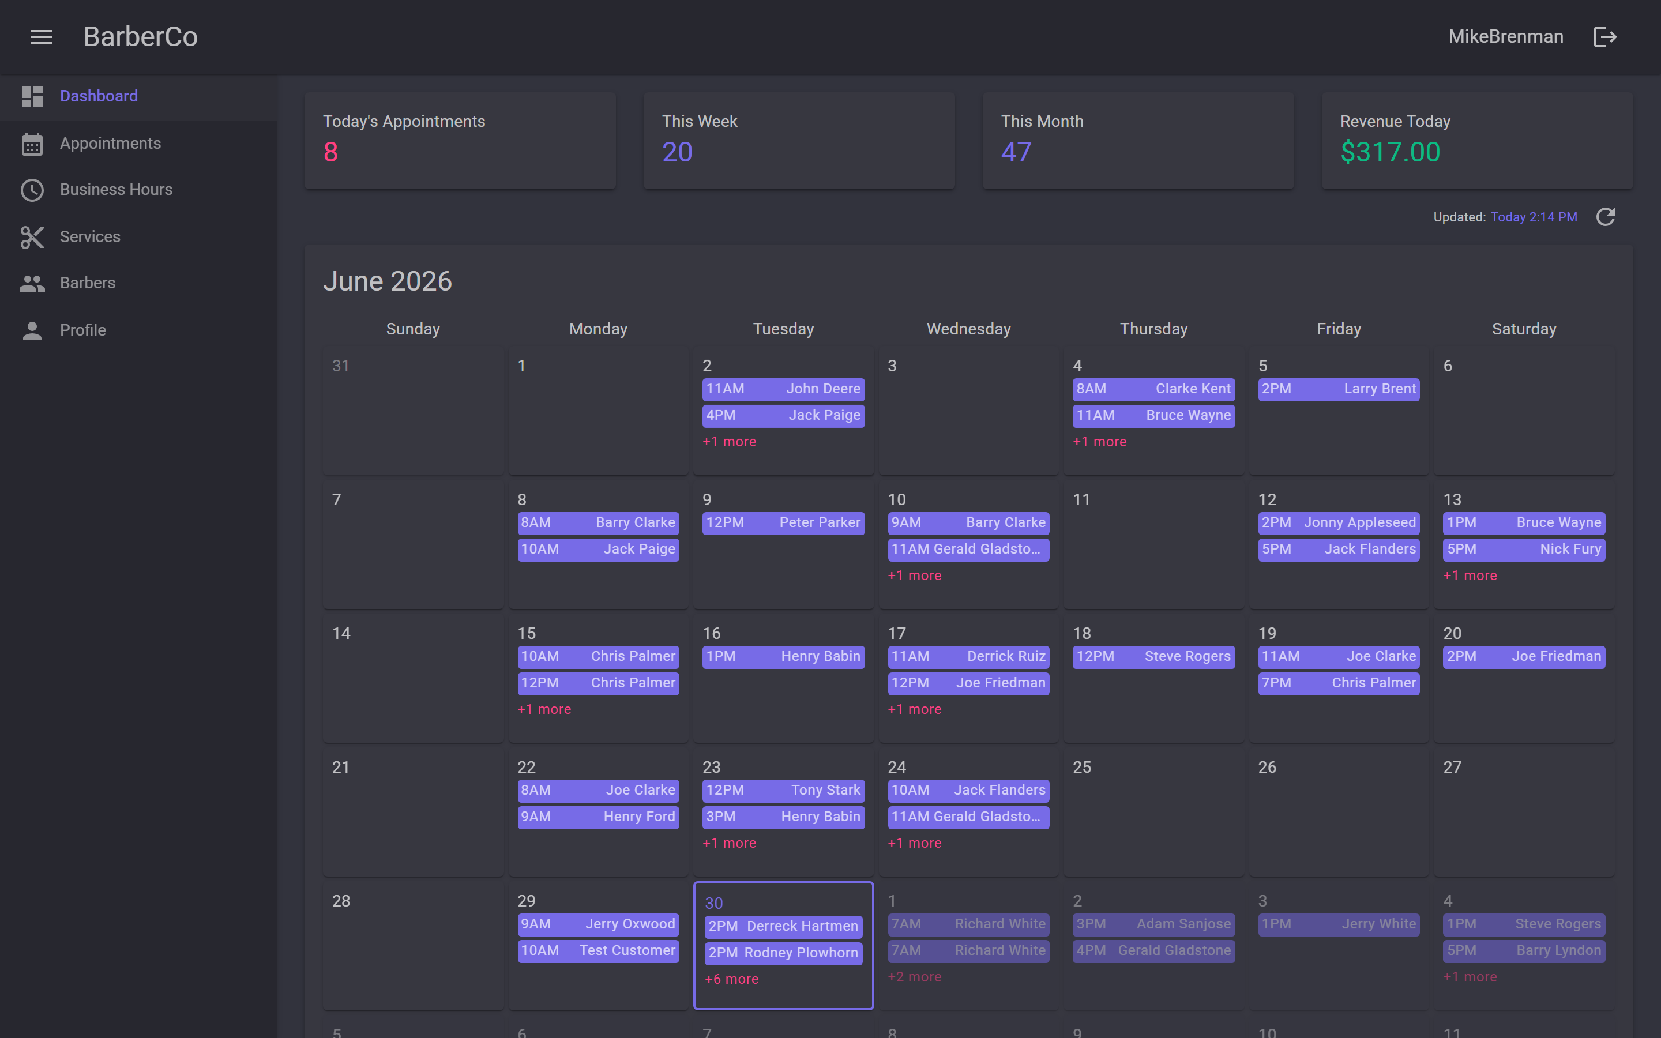The height and width of the screenshot is (1038, 1661).
Task: Open Barry Lyndon 5PM appointment
Action: 1524,951
